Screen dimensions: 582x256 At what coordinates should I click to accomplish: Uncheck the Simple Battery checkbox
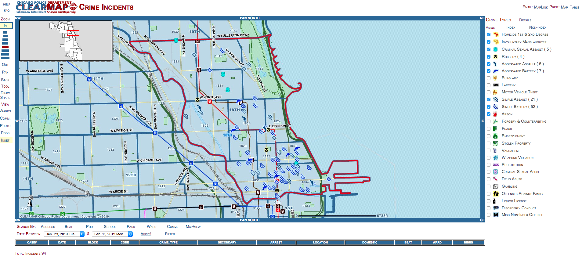coord(489,107)
